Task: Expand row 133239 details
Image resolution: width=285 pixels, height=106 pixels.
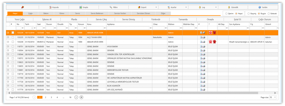Action: [x=8, y=33]
